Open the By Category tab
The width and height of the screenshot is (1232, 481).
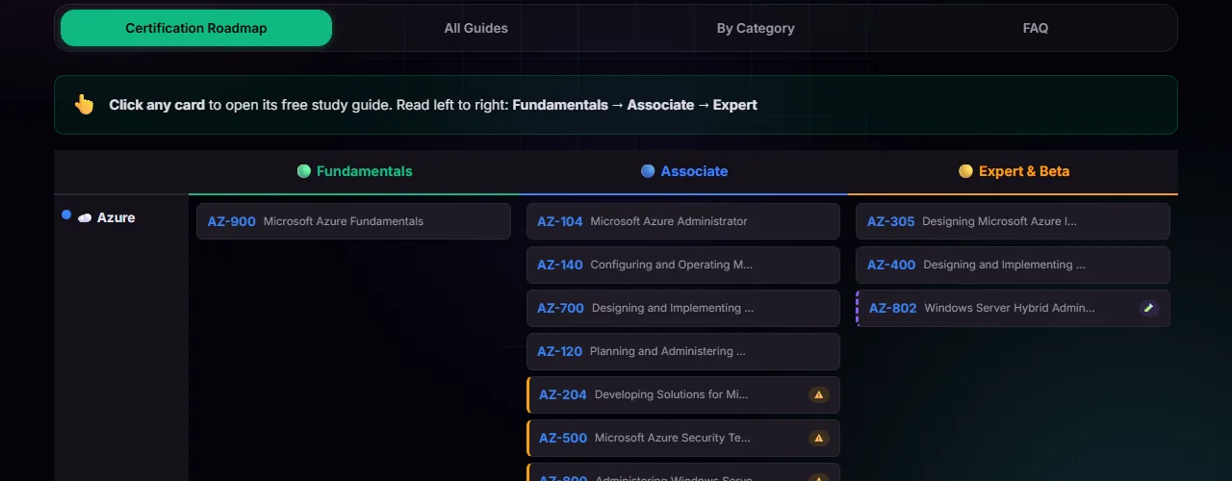(756, 28)
